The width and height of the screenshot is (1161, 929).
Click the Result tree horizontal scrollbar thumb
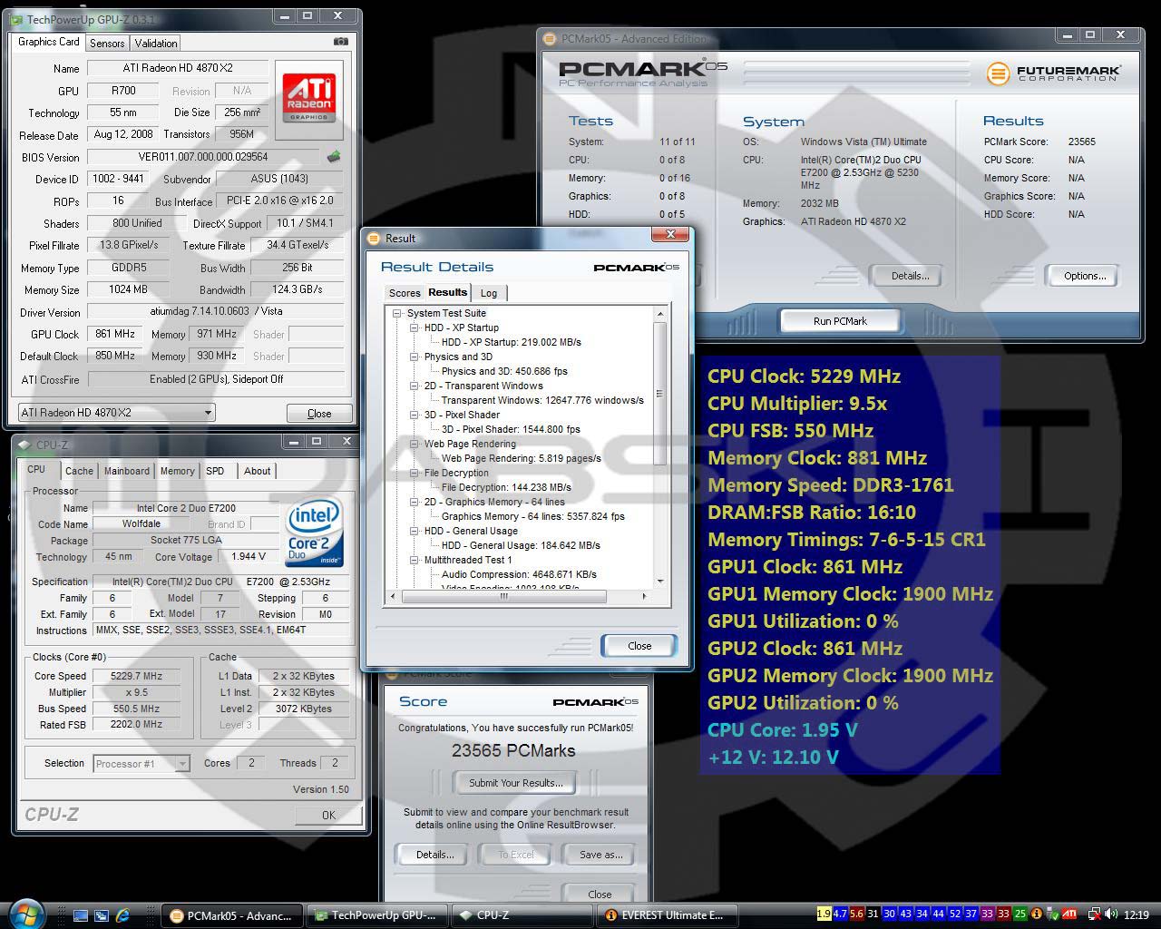[x=505, y=596]
